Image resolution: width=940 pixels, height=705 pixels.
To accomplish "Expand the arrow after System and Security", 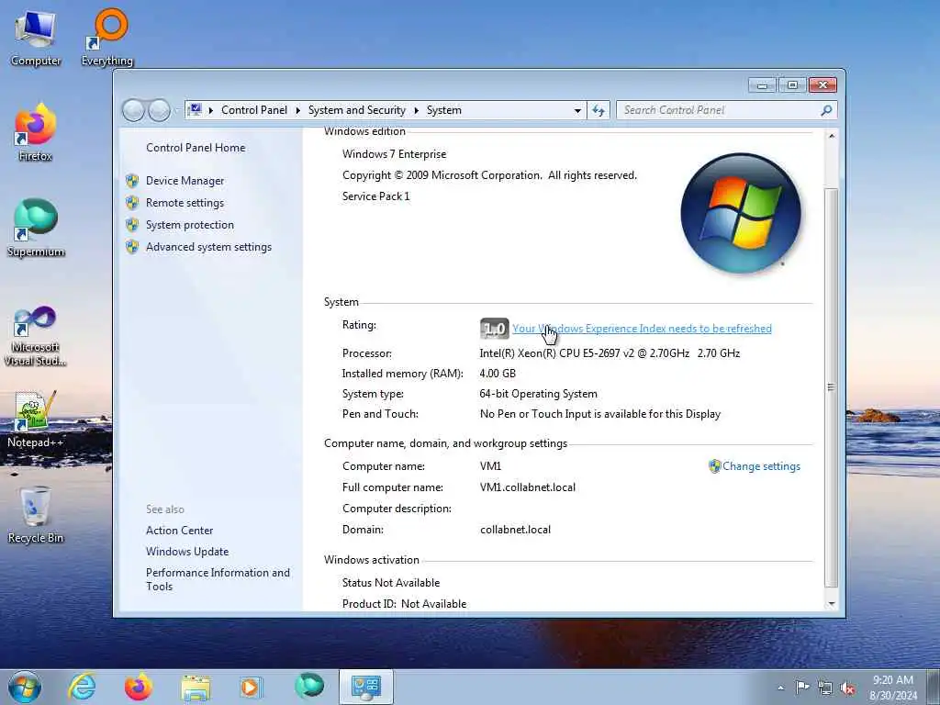I will point(416,110).
